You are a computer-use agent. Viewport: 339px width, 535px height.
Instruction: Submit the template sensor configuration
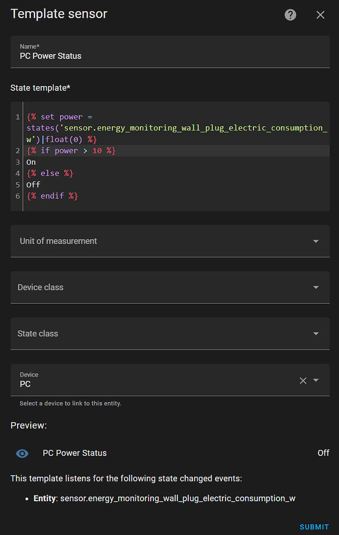point(314,526)
